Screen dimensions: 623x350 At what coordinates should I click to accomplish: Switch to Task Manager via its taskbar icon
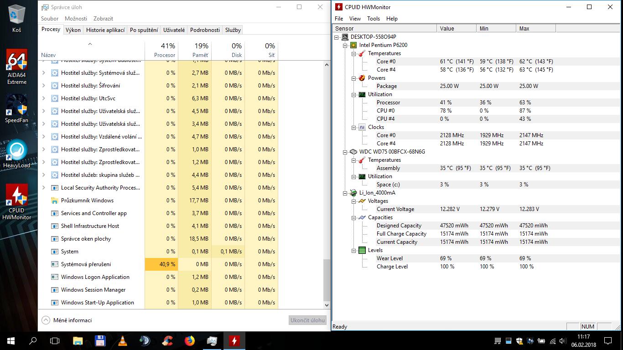212,341
